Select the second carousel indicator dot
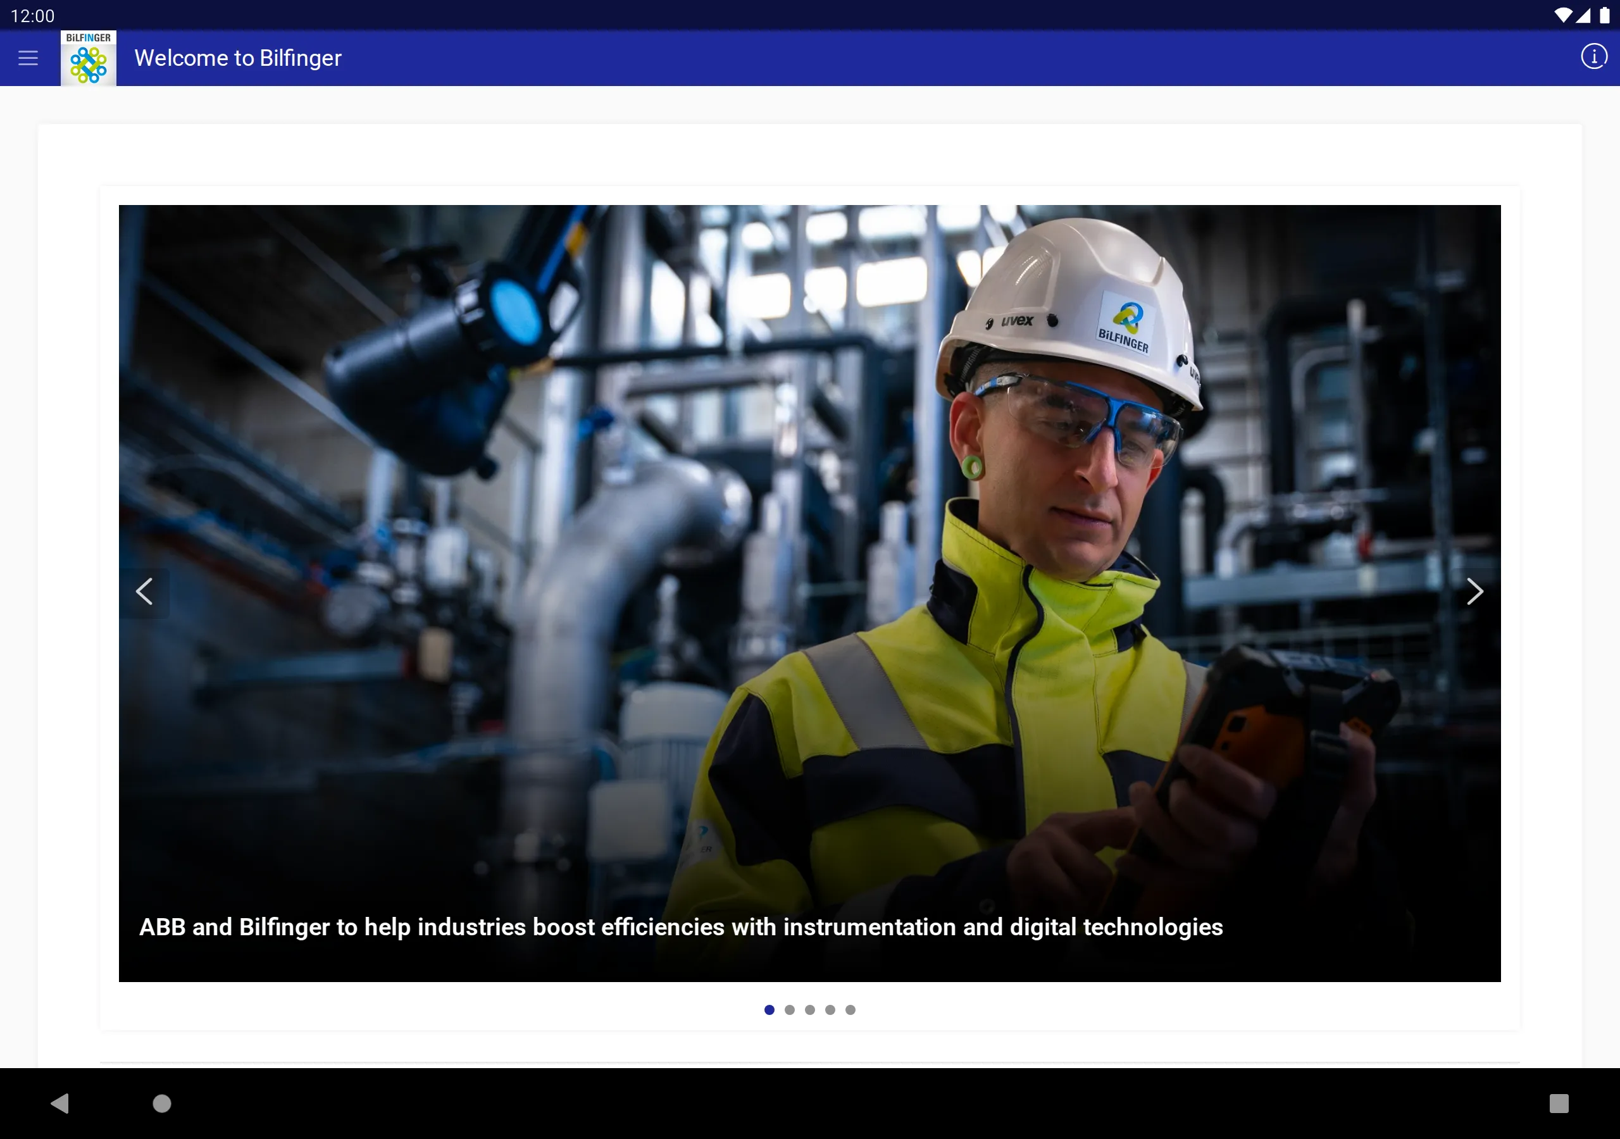 pos(790,1010)
